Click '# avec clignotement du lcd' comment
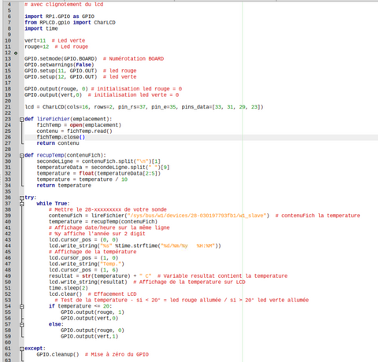This screenshot has width=378, height=362. pyautogui.click(x=64, y=5)
